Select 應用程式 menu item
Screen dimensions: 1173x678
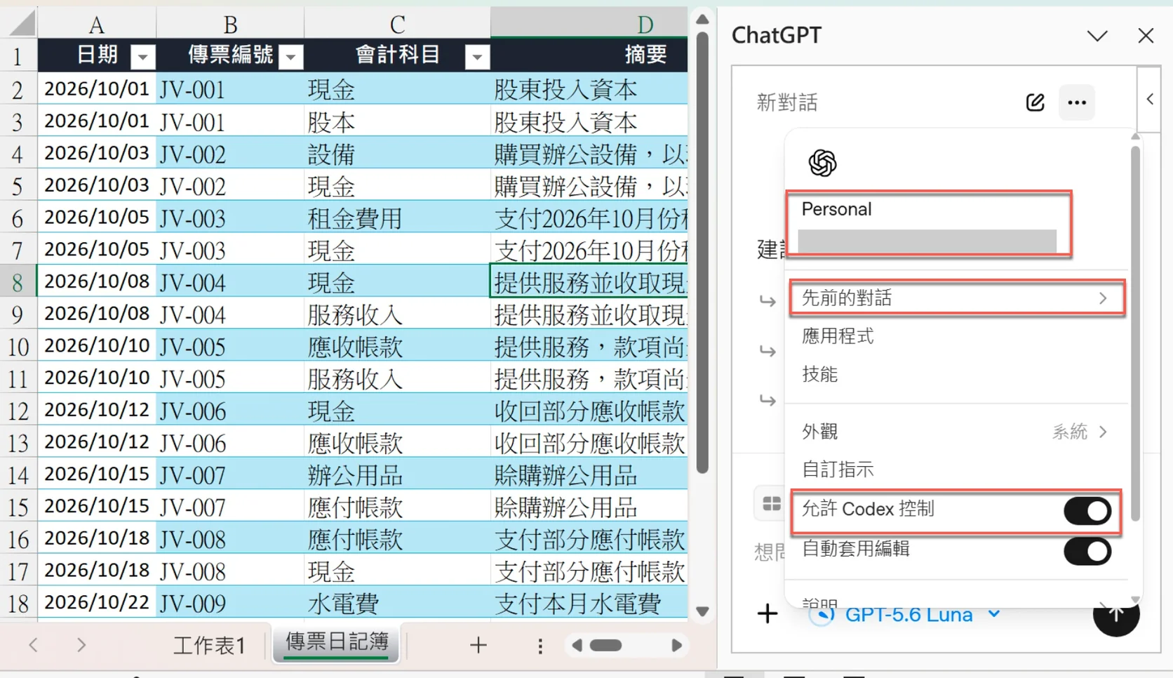click(x=957, y=336)
